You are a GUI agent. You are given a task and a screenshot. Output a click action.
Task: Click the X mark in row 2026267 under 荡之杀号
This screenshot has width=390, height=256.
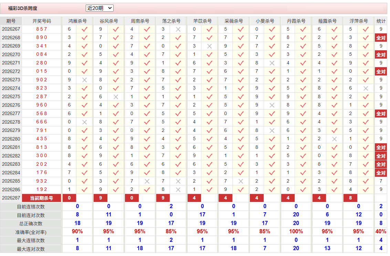pos(178,29)
